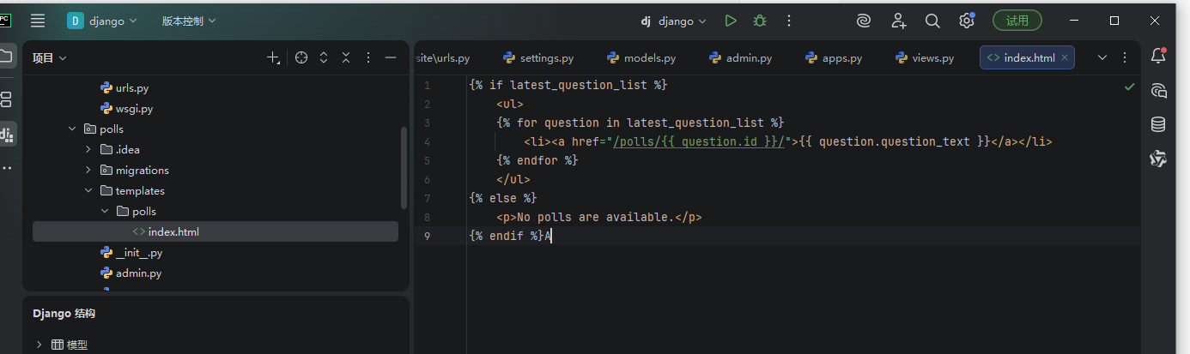Click the green inspection checkmark
Screen dimensions: 1190x354
click(x=1129, y=87)
